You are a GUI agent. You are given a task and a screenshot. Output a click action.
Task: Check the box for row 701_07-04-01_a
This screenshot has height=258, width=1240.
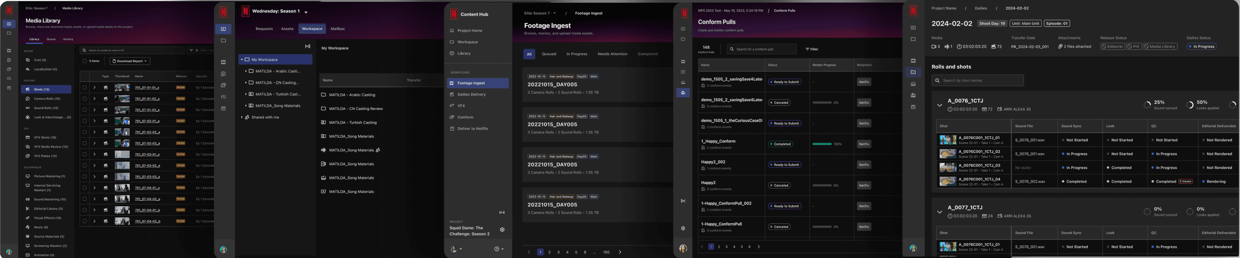(84, 188)
